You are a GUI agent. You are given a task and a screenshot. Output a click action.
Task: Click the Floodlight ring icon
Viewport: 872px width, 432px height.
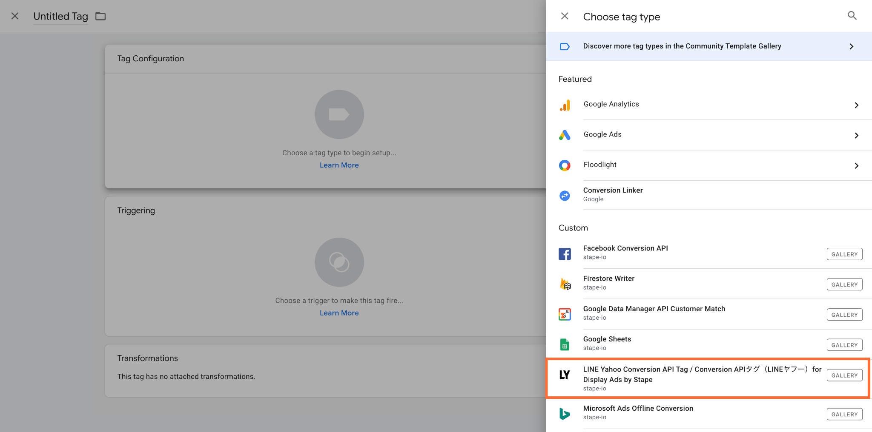pos(565,165)
